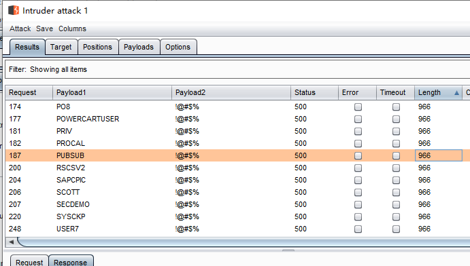
Task: Toggle Timeout checkbox for SECDEMO row
Action: [x=396, y=205]
